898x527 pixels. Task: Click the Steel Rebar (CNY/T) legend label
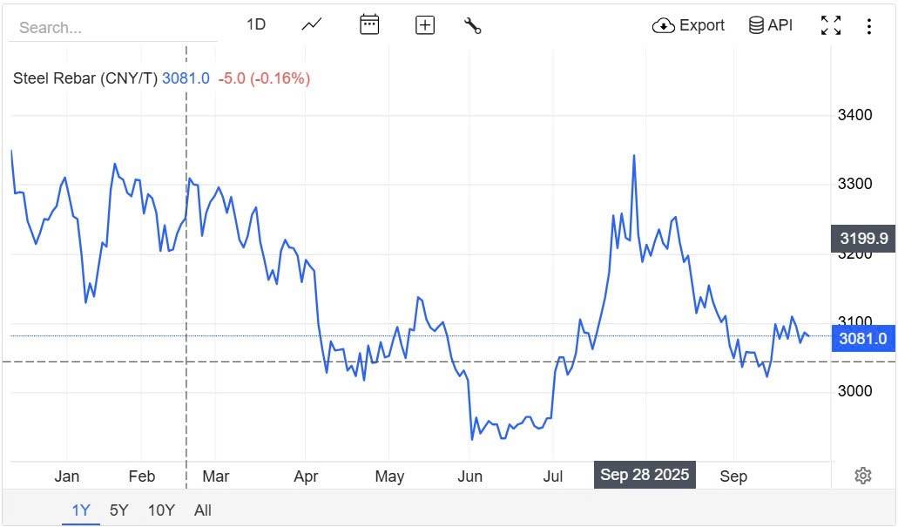click(85, 78)
